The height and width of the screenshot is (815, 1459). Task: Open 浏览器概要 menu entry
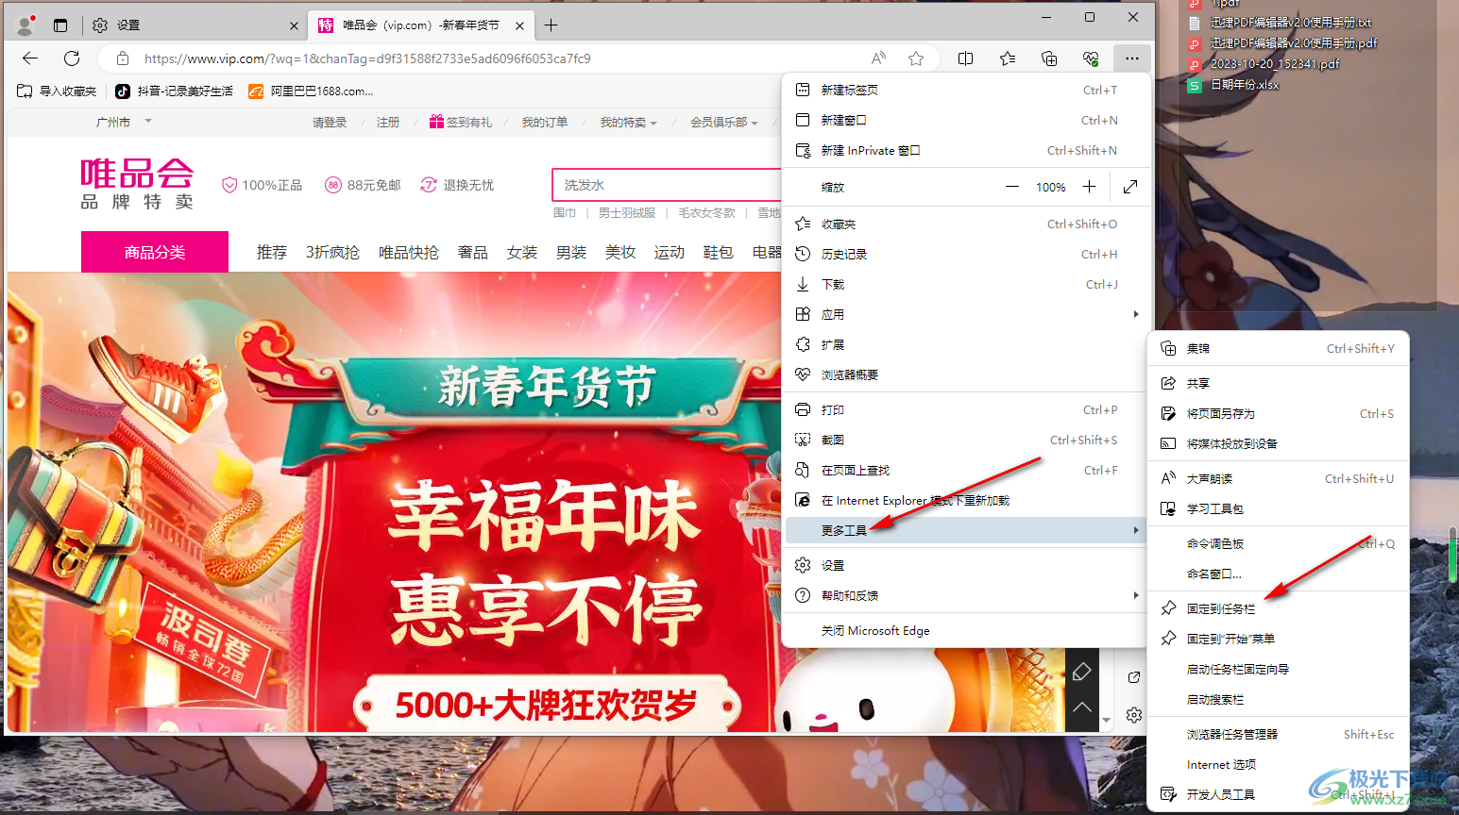point(966,374)
